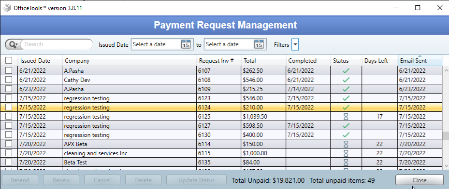Sort by Request Inv # column header
The width and height of the screenshot is (449, 189).
click(219, 61)
